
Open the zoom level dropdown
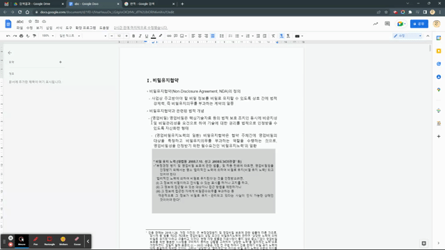coord(48,36)
